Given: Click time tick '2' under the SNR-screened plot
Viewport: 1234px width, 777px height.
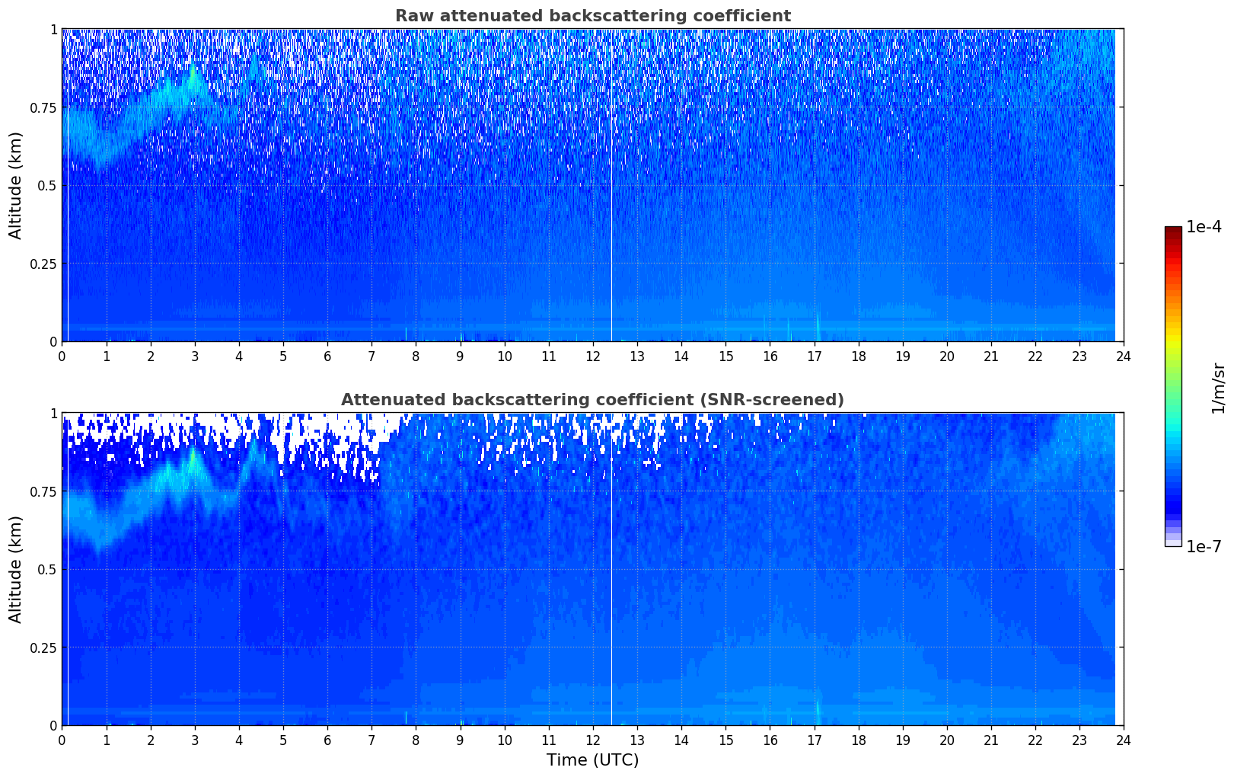Looking at the screenshot, I should [x=151, y=740].
